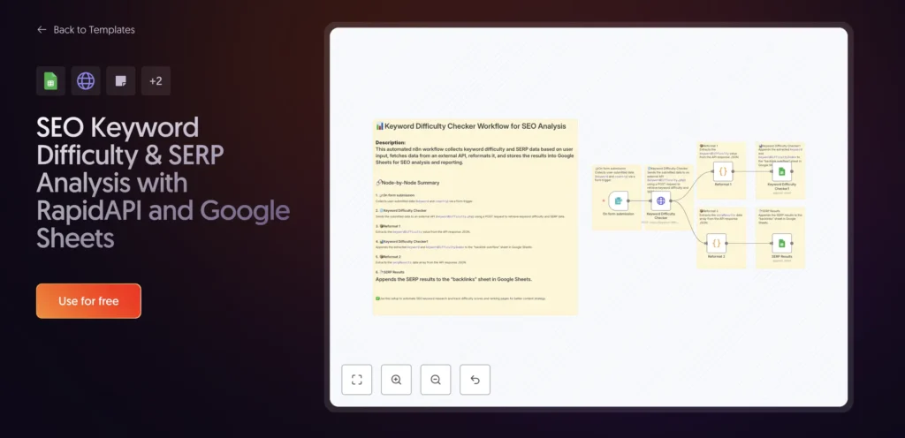Click the Node-by-Node Summary heading
Screen dimensions: 905x438
pos(407,183)
